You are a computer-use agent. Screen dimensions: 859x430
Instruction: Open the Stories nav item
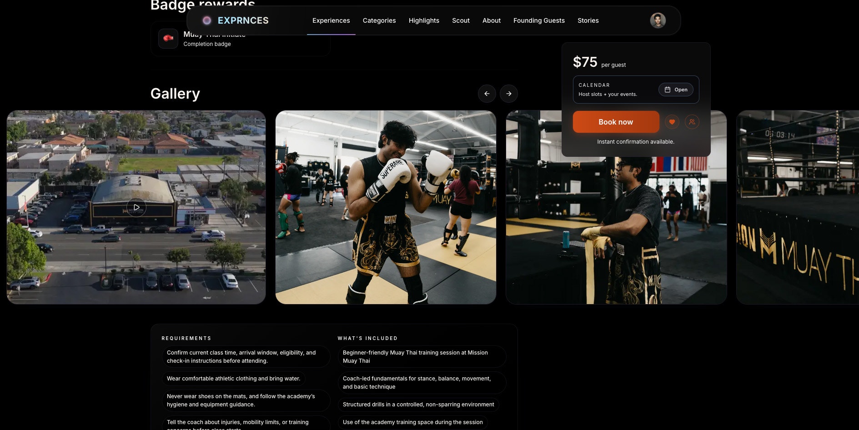click(x=588, y=20)
